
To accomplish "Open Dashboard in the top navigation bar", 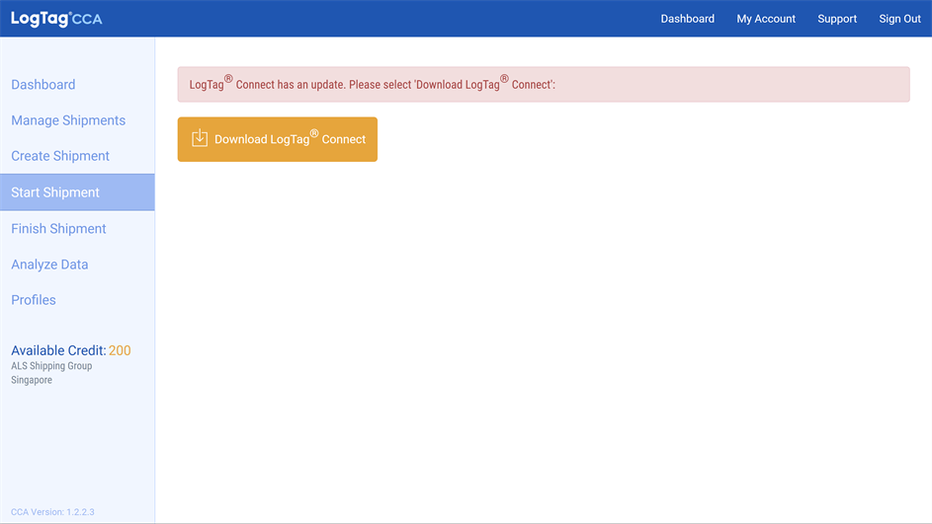I will [x=687, y=19].
